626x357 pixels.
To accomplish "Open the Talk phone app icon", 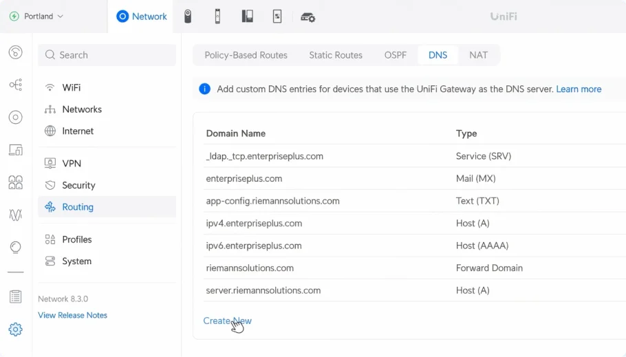I will [247, 17].
